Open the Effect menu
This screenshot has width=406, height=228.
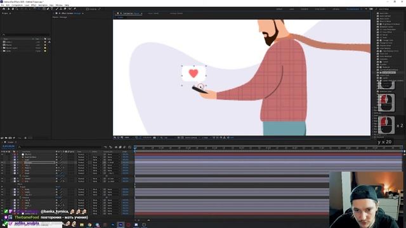pos(34,5)
